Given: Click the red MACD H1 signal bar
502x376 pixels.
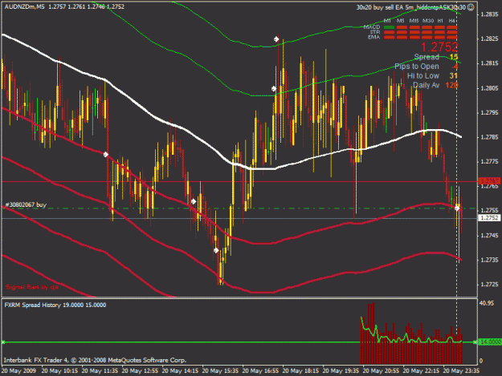Looking at the screenshot, I should tap(439, 27).
